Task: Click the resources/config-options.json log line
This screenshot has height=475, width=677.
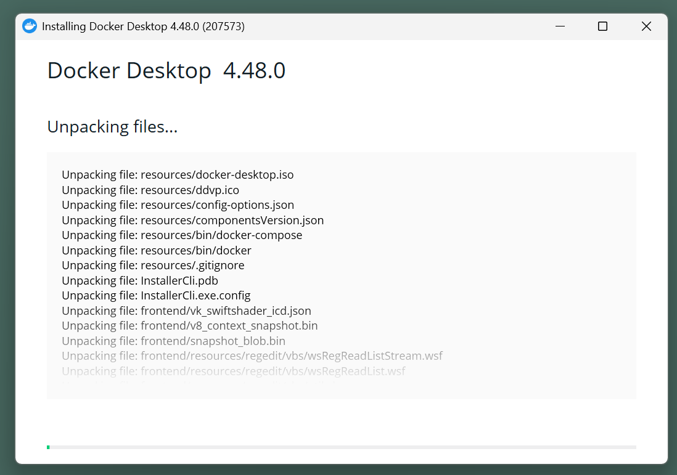Action: point(178,205)
